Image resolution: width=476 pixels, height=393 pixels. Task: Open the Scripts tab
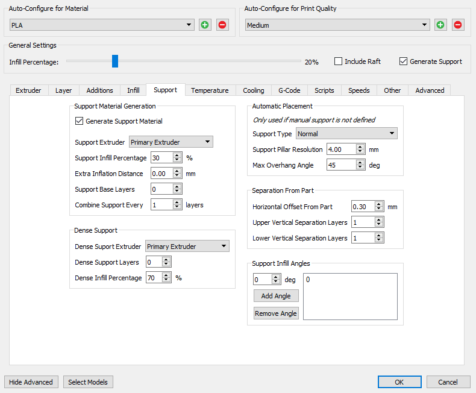(x=324, y=90)
